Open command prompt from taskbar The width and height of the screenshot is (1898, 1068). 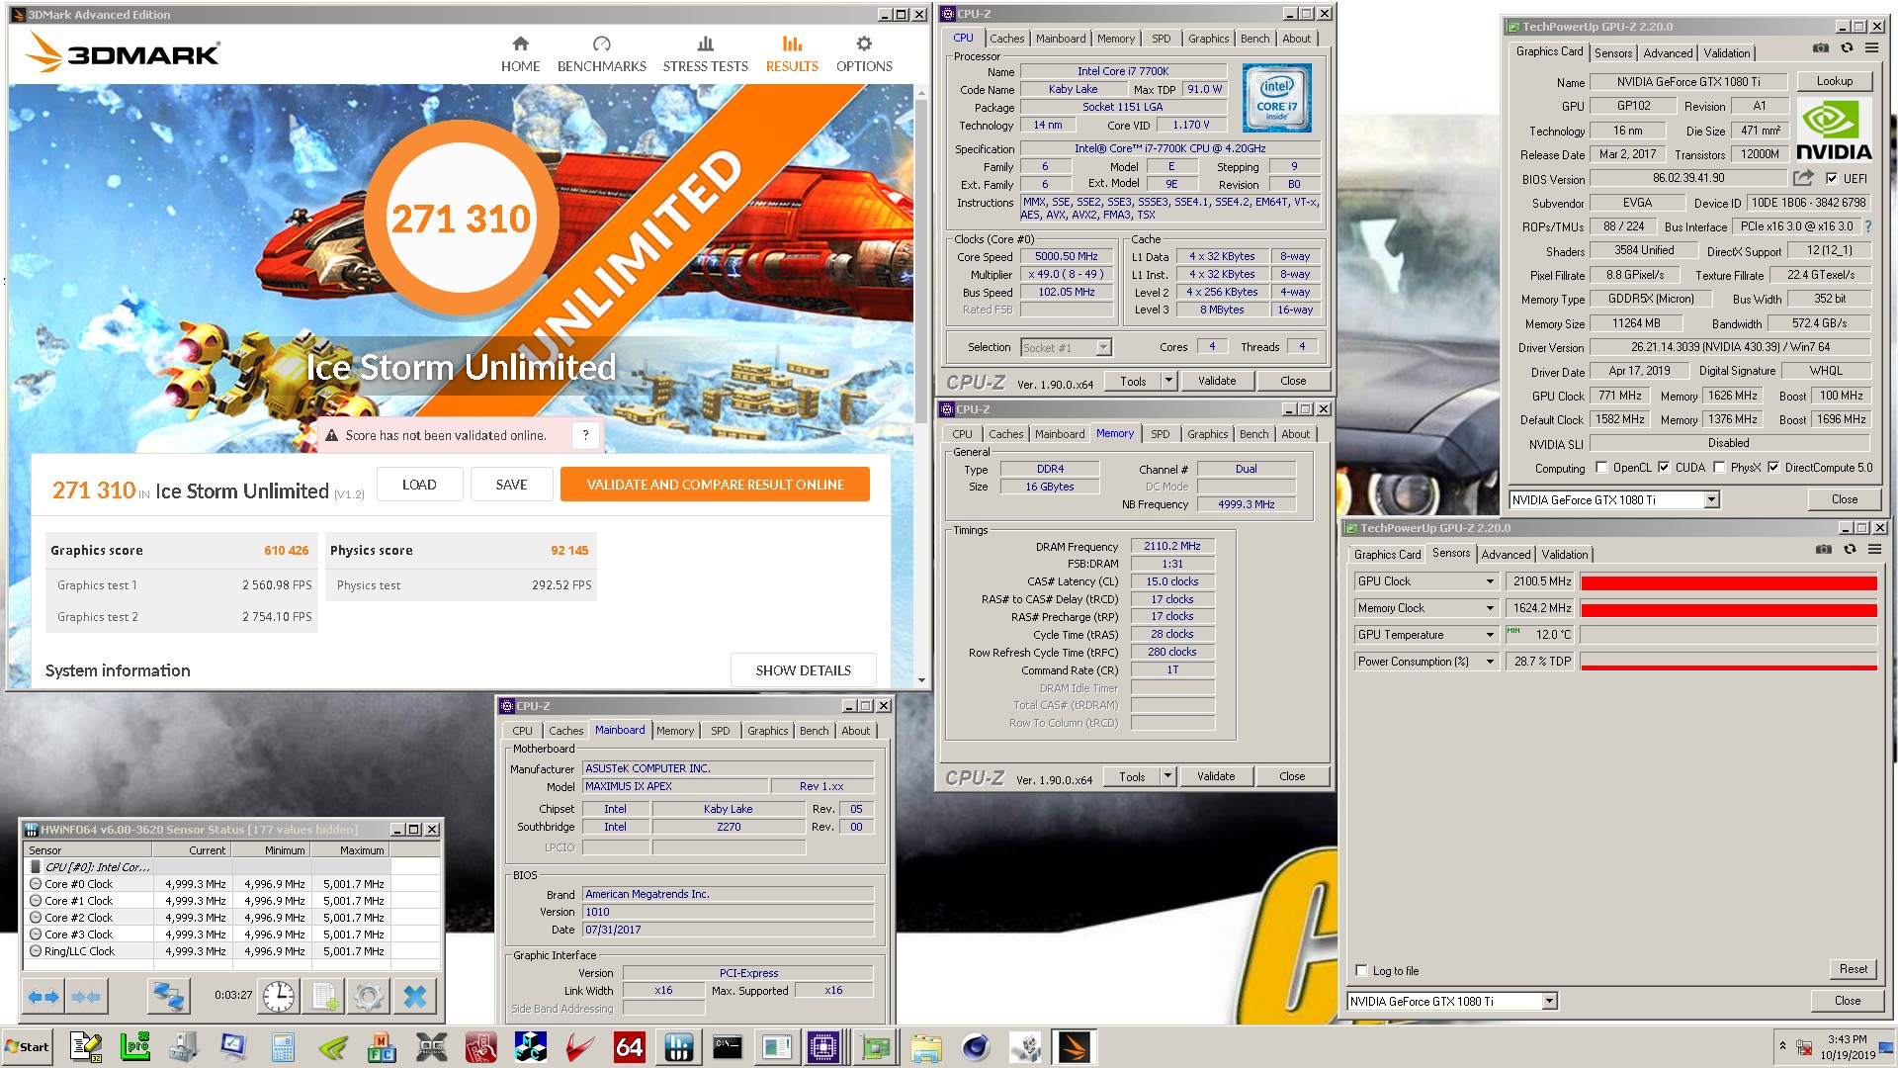coord(728,1047)
